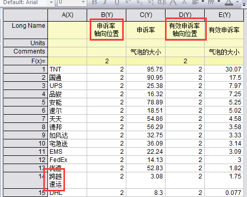The width and height of the screenshot is (247, 197).
Task: Select the F(x)= row label
Action: pos(25,61)
